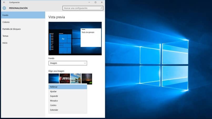The width and height of the screenshot is (212, 119).
Task: Open the Colores section
Action: pos(23,22)
